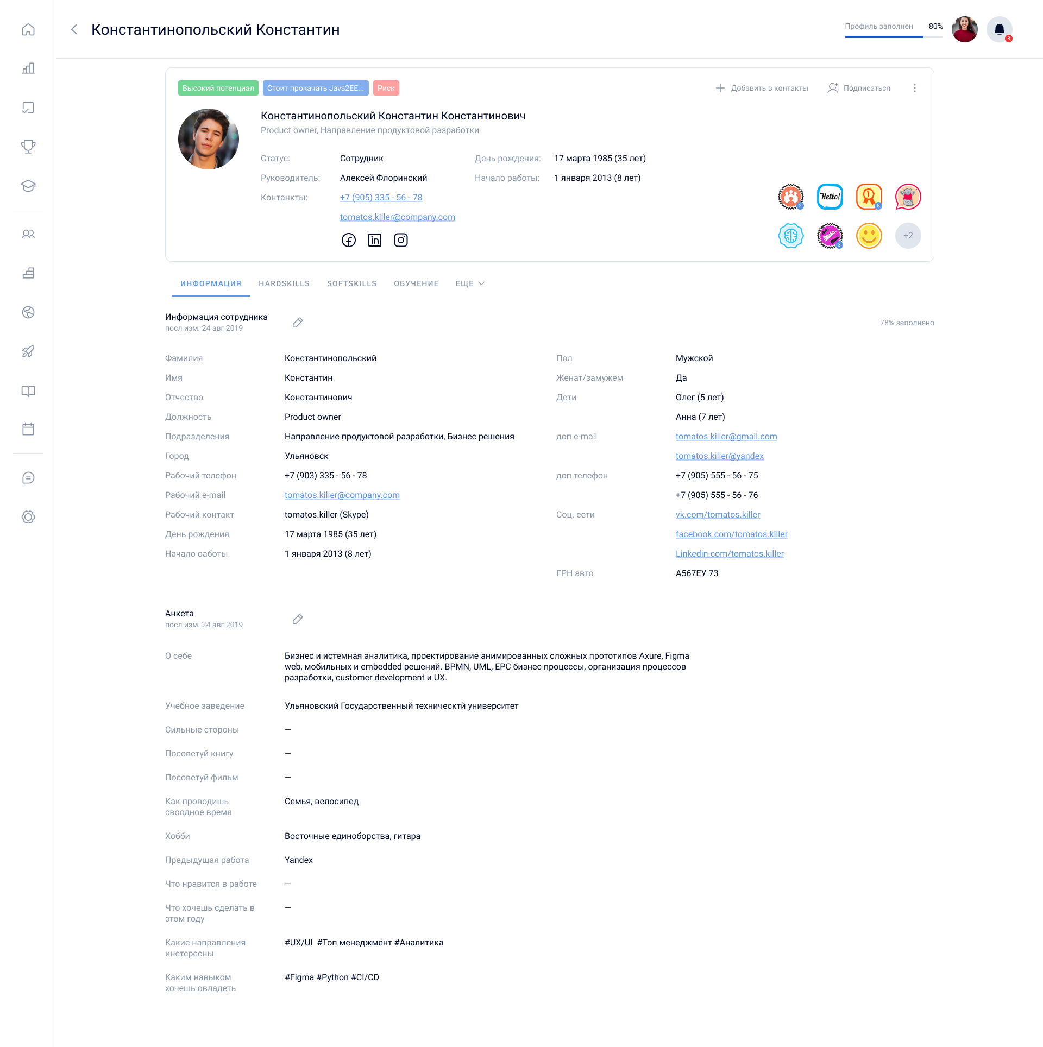This screenshot has height=1047, width=1043.
Task: Show the +2 more badges
Action: point(908,236)
